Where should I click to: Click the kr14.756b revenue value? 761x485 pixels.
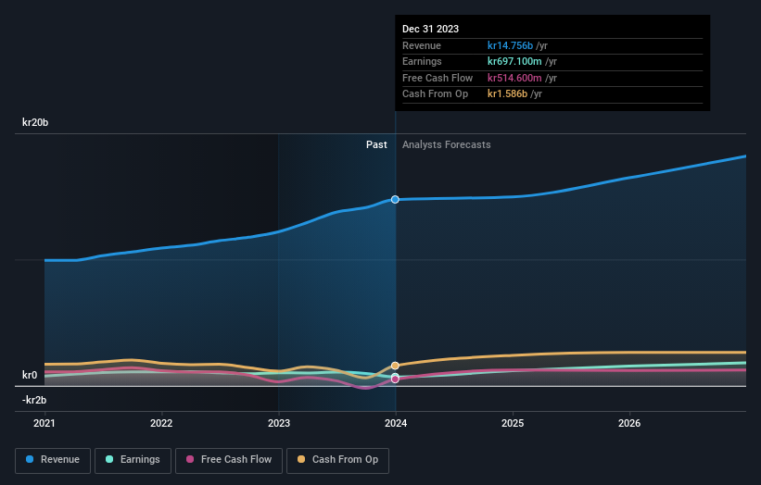(510, 45)
